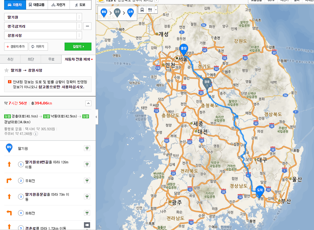The width and height of the screenshot is (314, 230).
Task: Click the blue destination marker on the map
Action: (x=260, y=191)
